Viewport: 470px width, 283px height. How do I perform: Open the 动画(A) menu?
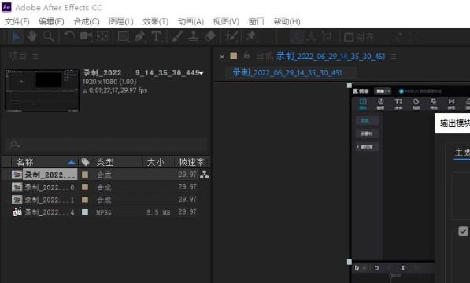point(191,21)
